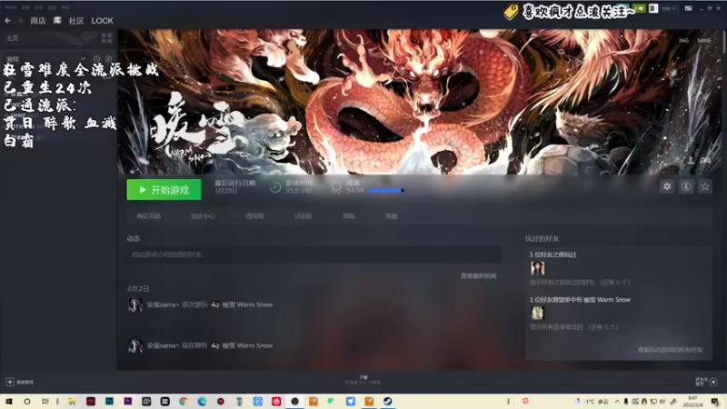Click add game plus icon bottom-left
The height and width of the screenshot is (409, 727).
(10, 382)
